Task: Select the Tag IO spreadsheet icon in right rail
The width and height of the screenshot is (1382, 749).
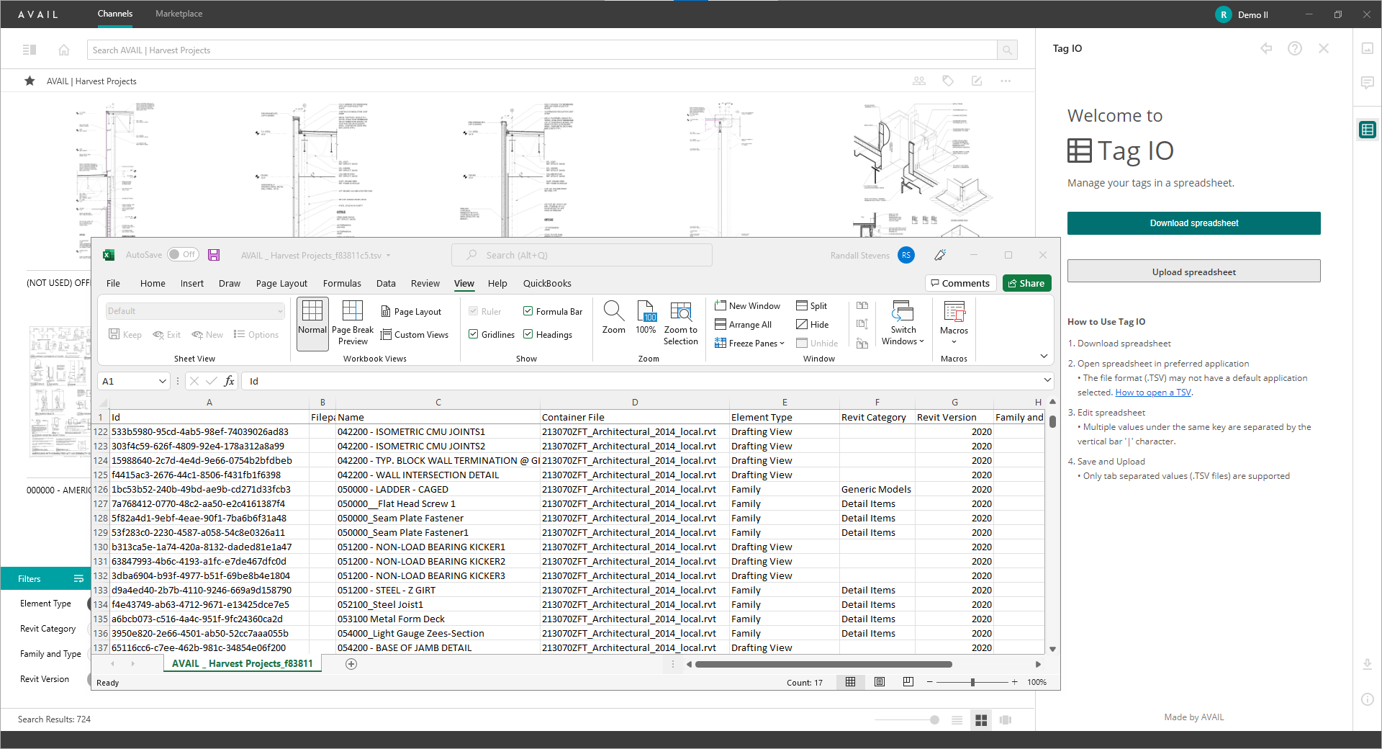Action: tap(1368, 130)
